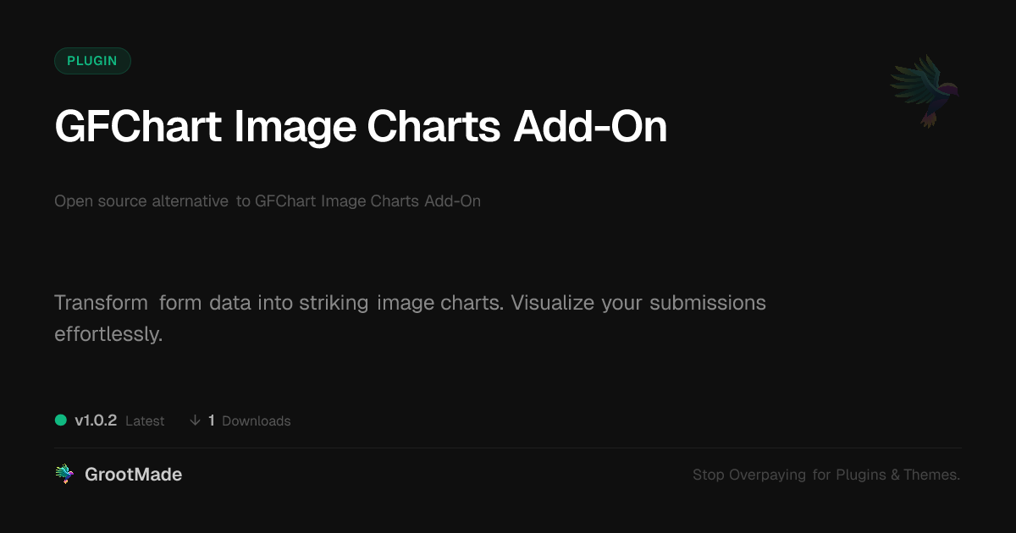Click "Plugins & Themes." in the footer
Image resolution: width=1016 pixels, height=533 pixels.
pos(898,475)
